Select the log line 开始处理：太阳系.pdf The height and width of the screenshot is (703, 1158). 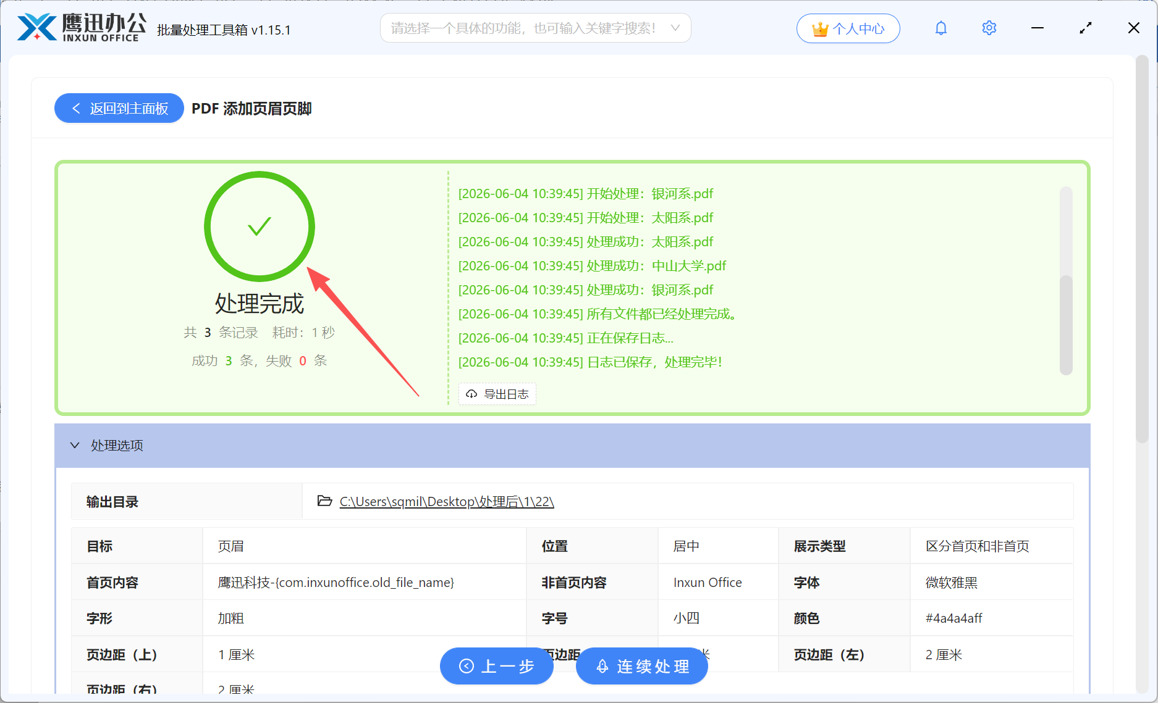[x=585, y=218]
